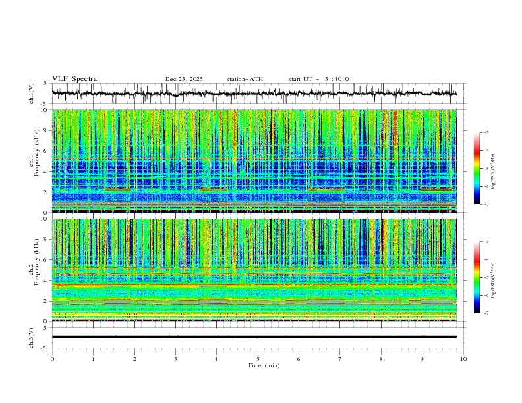Click the "station=ATH" label
522x403 pixels.
(245, 79)
